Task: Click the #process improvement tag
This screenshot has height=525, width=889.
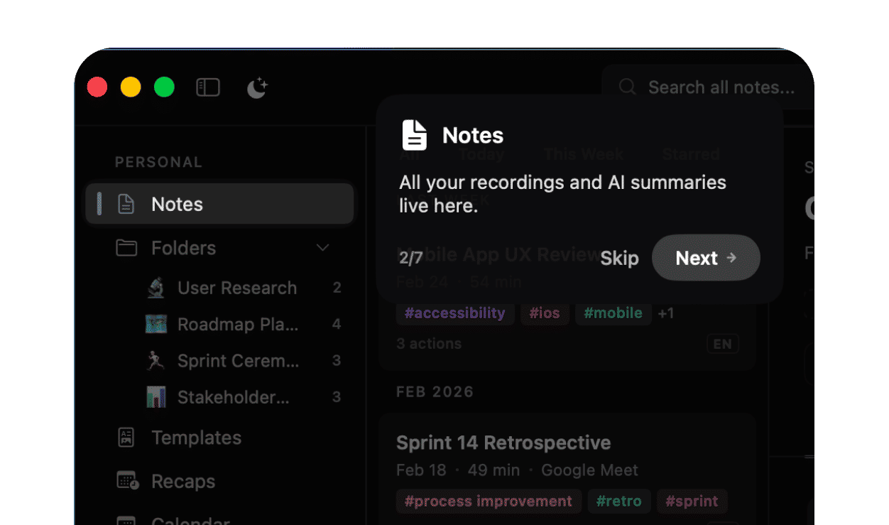Action: tap(489, 501)
